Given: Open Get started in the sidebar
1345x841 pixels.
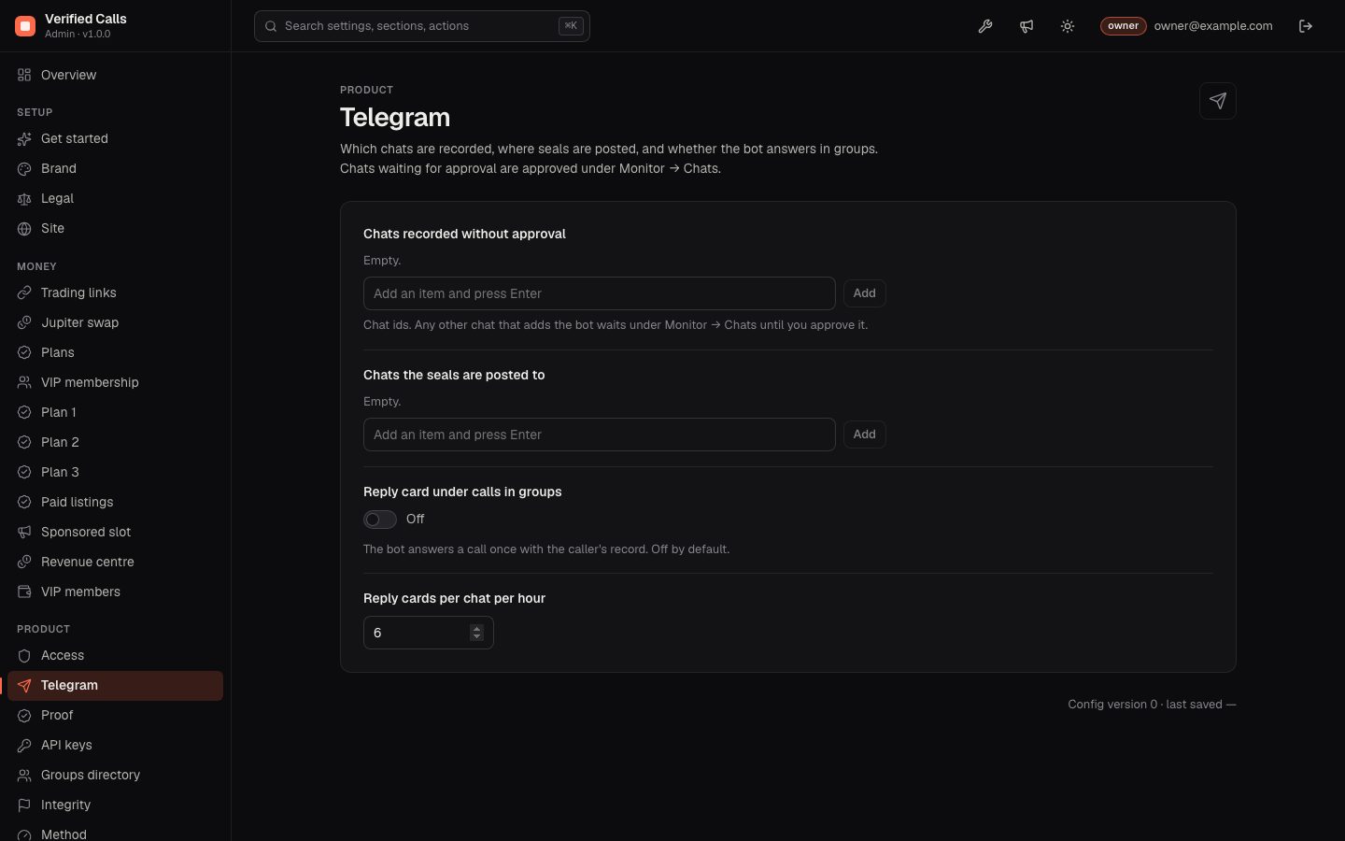Looking at the screenshot, I should point(115,138).
